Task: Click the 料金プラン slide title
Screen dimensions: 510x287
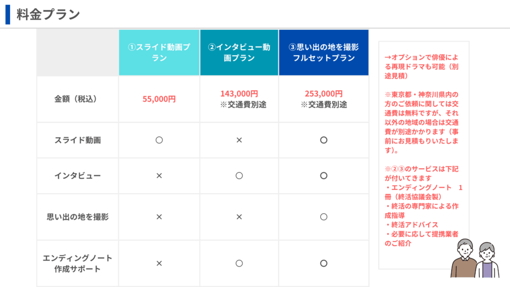Action: coord(48,14)
